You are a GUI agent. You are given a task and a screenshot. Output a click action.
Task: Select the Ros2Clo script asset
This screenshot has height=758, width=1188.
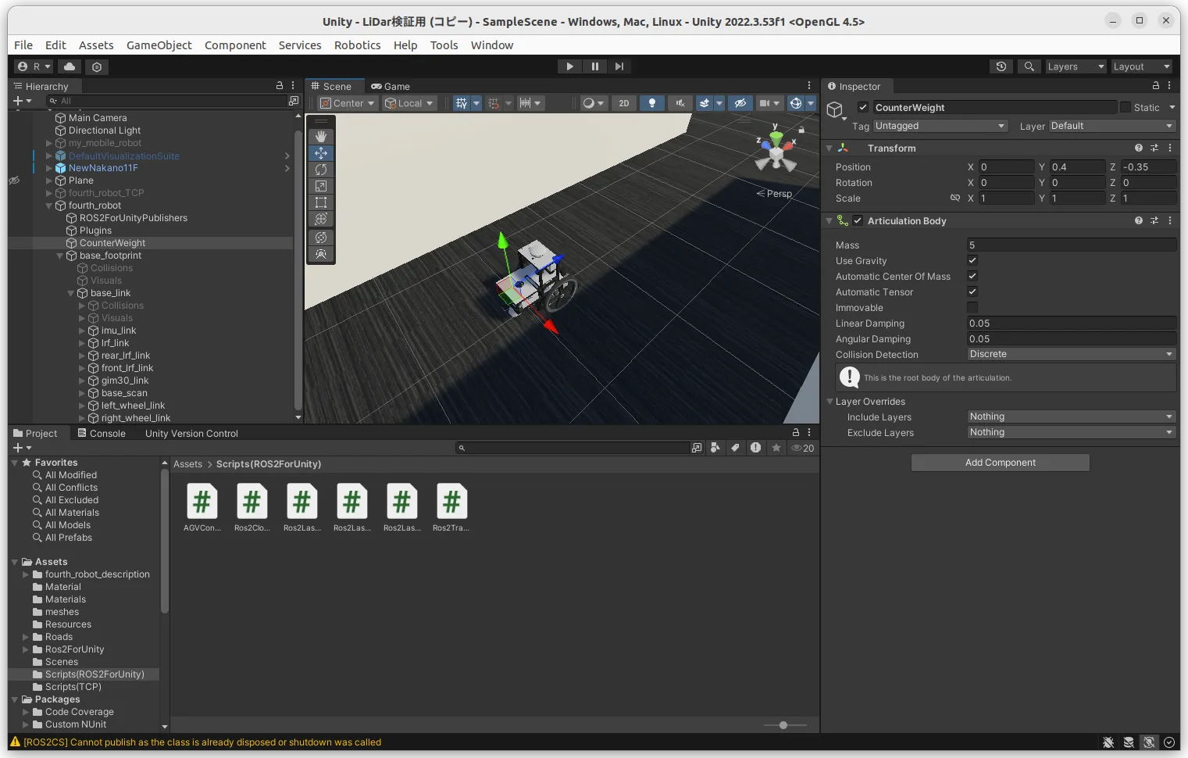coord(252,507)
